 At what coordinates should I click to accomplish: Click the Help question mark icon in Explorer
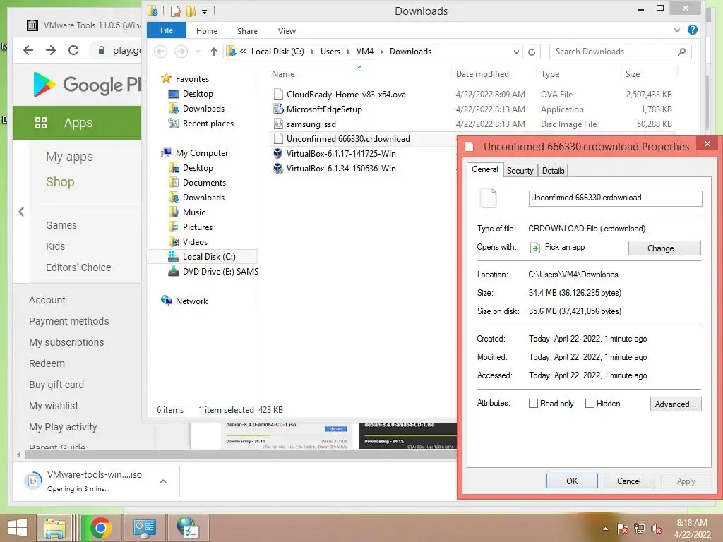pyautogui.click(x=692, y=30)
